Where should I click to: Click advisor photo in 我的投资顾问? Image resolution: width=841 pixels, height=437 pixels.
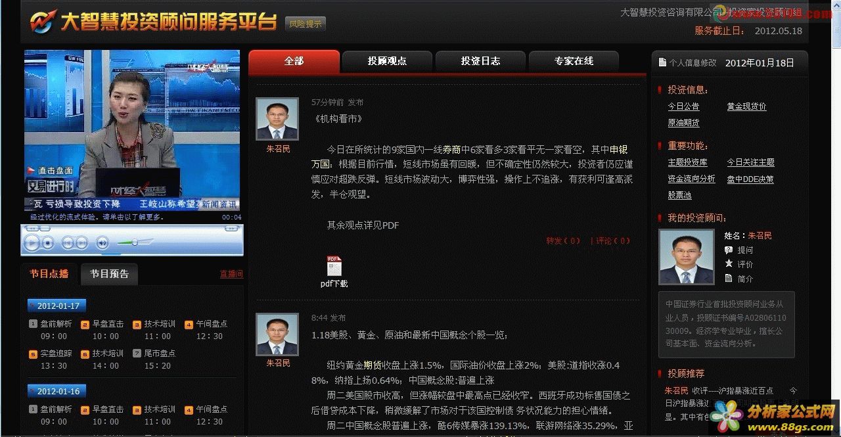[x=686, y=256]
